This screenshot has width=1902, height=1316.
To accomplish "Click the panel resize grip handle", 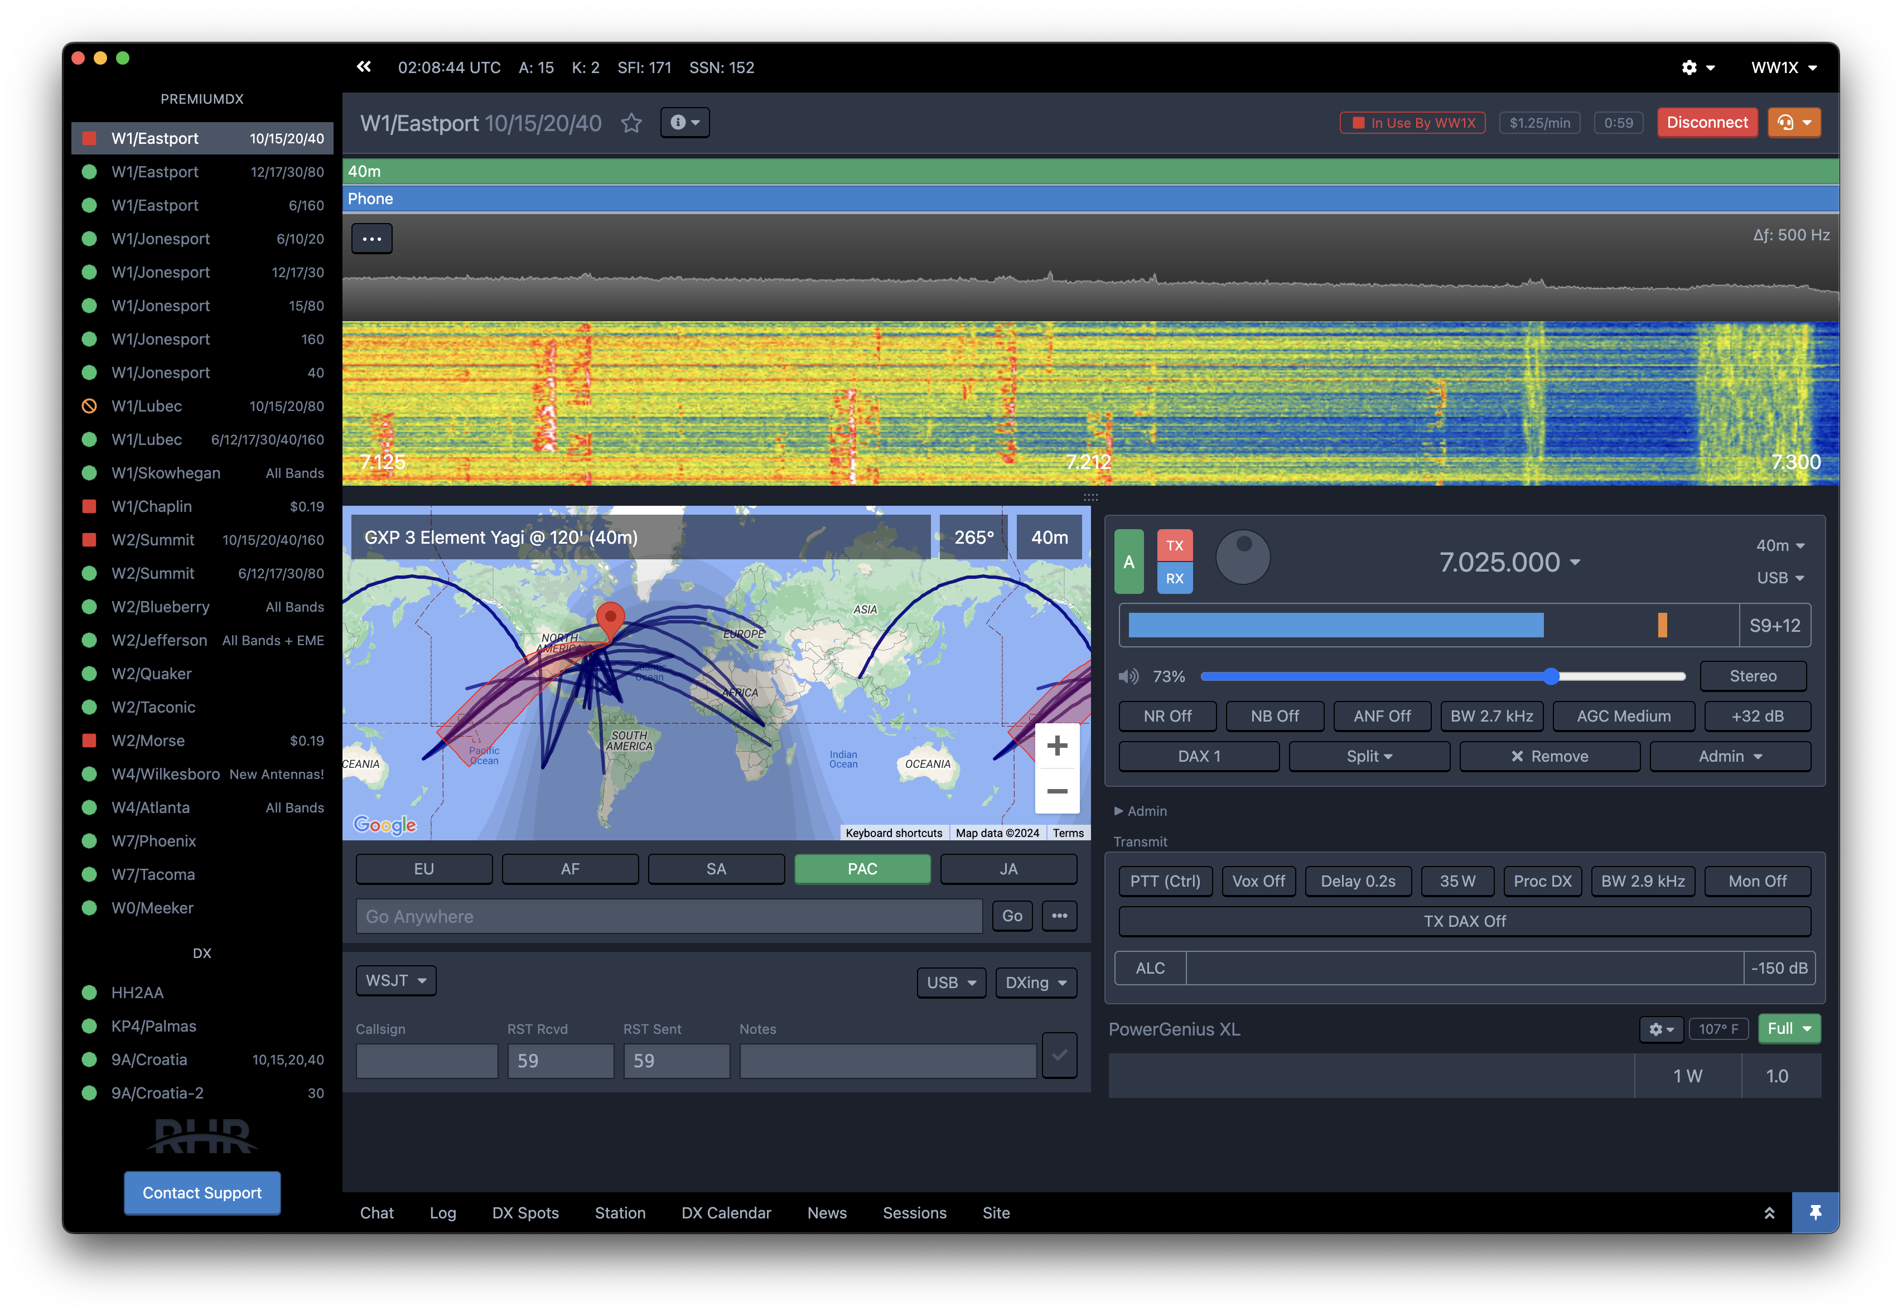I will click(x=1090, y=497).
